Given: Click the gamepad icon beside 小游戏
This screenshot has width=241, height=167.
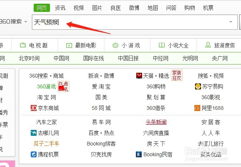Looking at the screenshot, I should tap(116, 45).
